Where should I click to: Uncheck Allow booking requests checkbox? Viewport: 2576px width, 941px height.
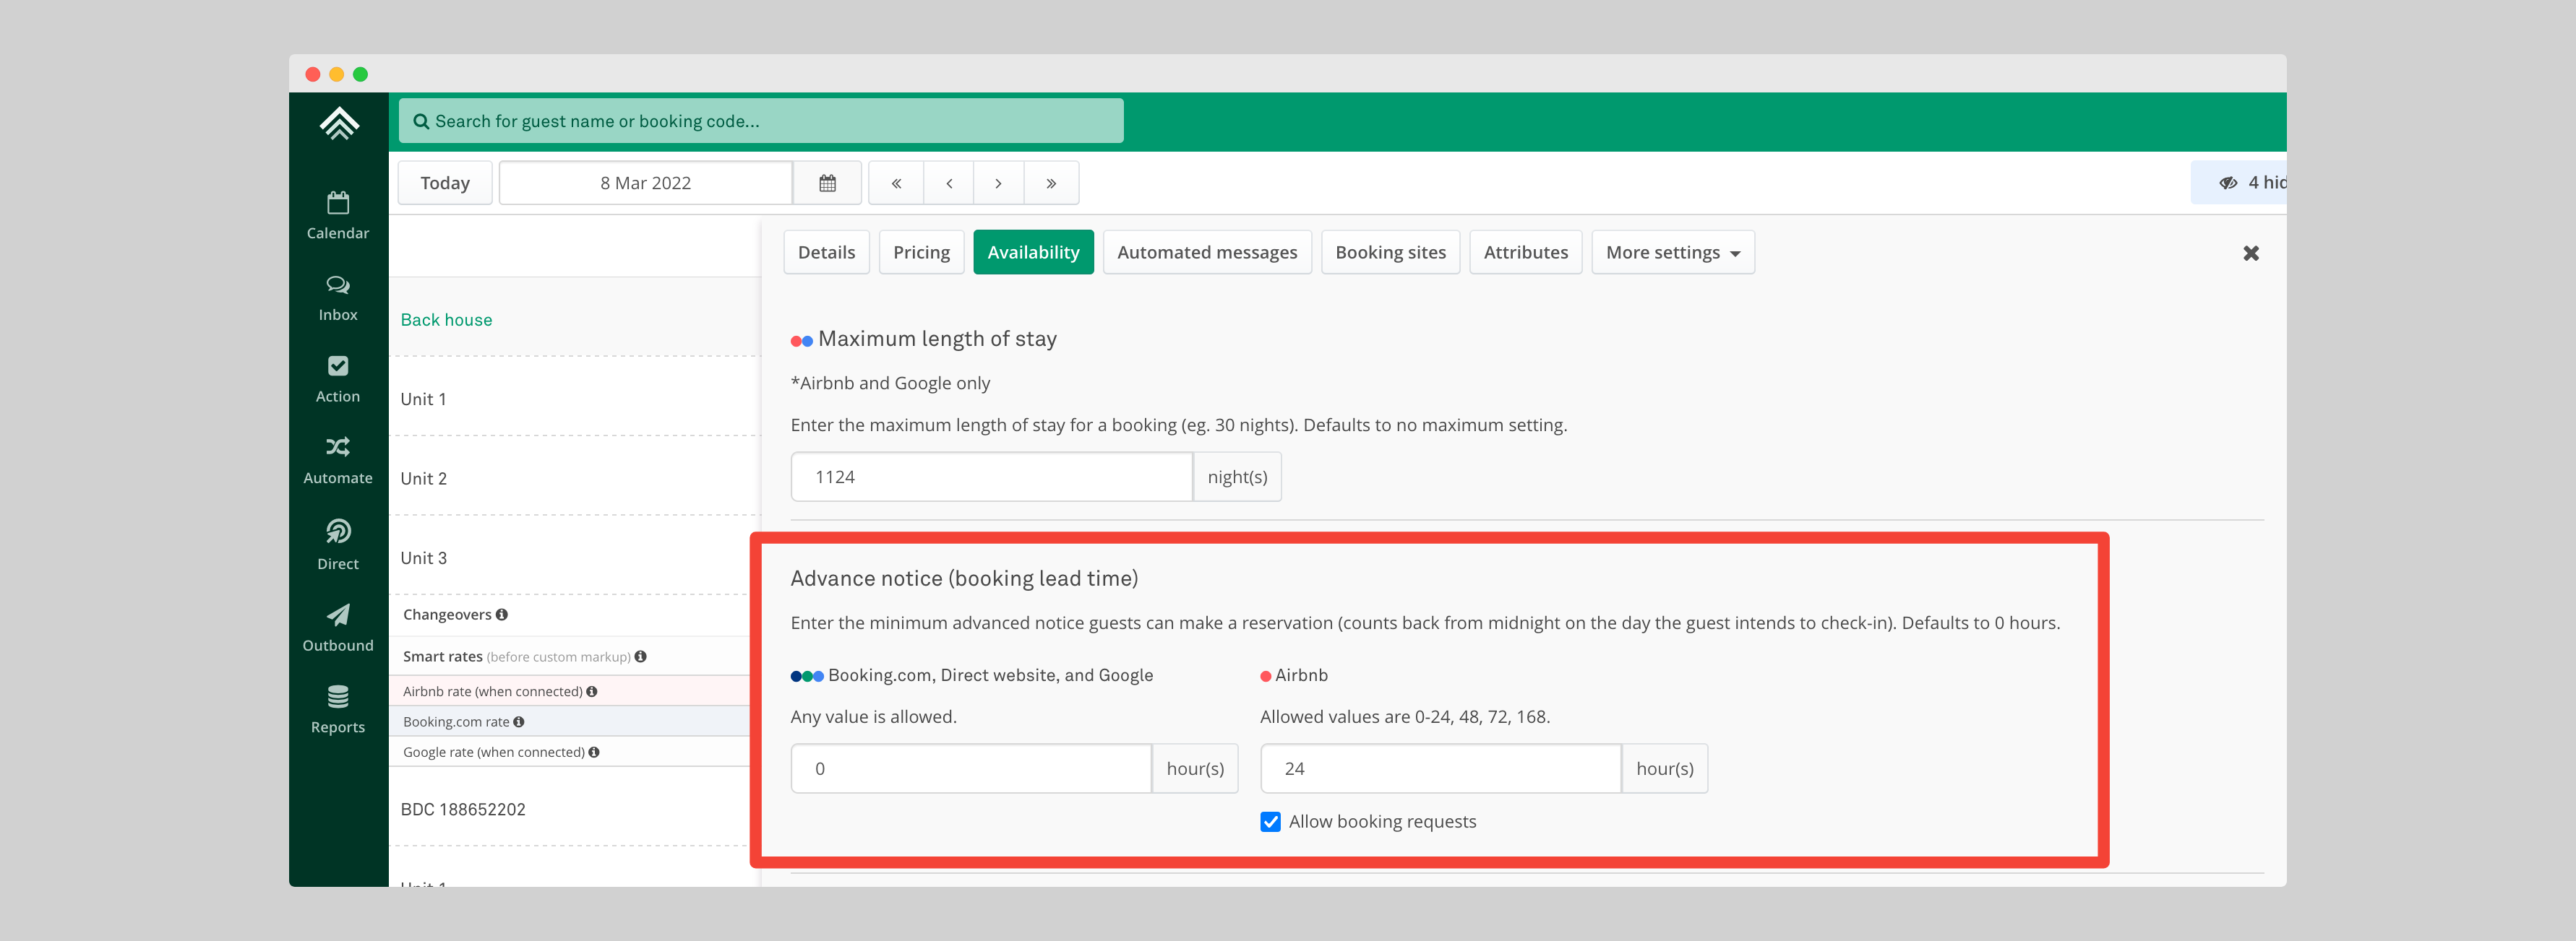(1270, 821)
